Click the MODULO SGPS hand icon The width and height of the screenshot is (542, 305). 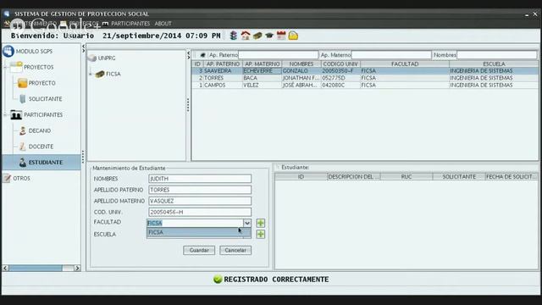coord(8,51)
